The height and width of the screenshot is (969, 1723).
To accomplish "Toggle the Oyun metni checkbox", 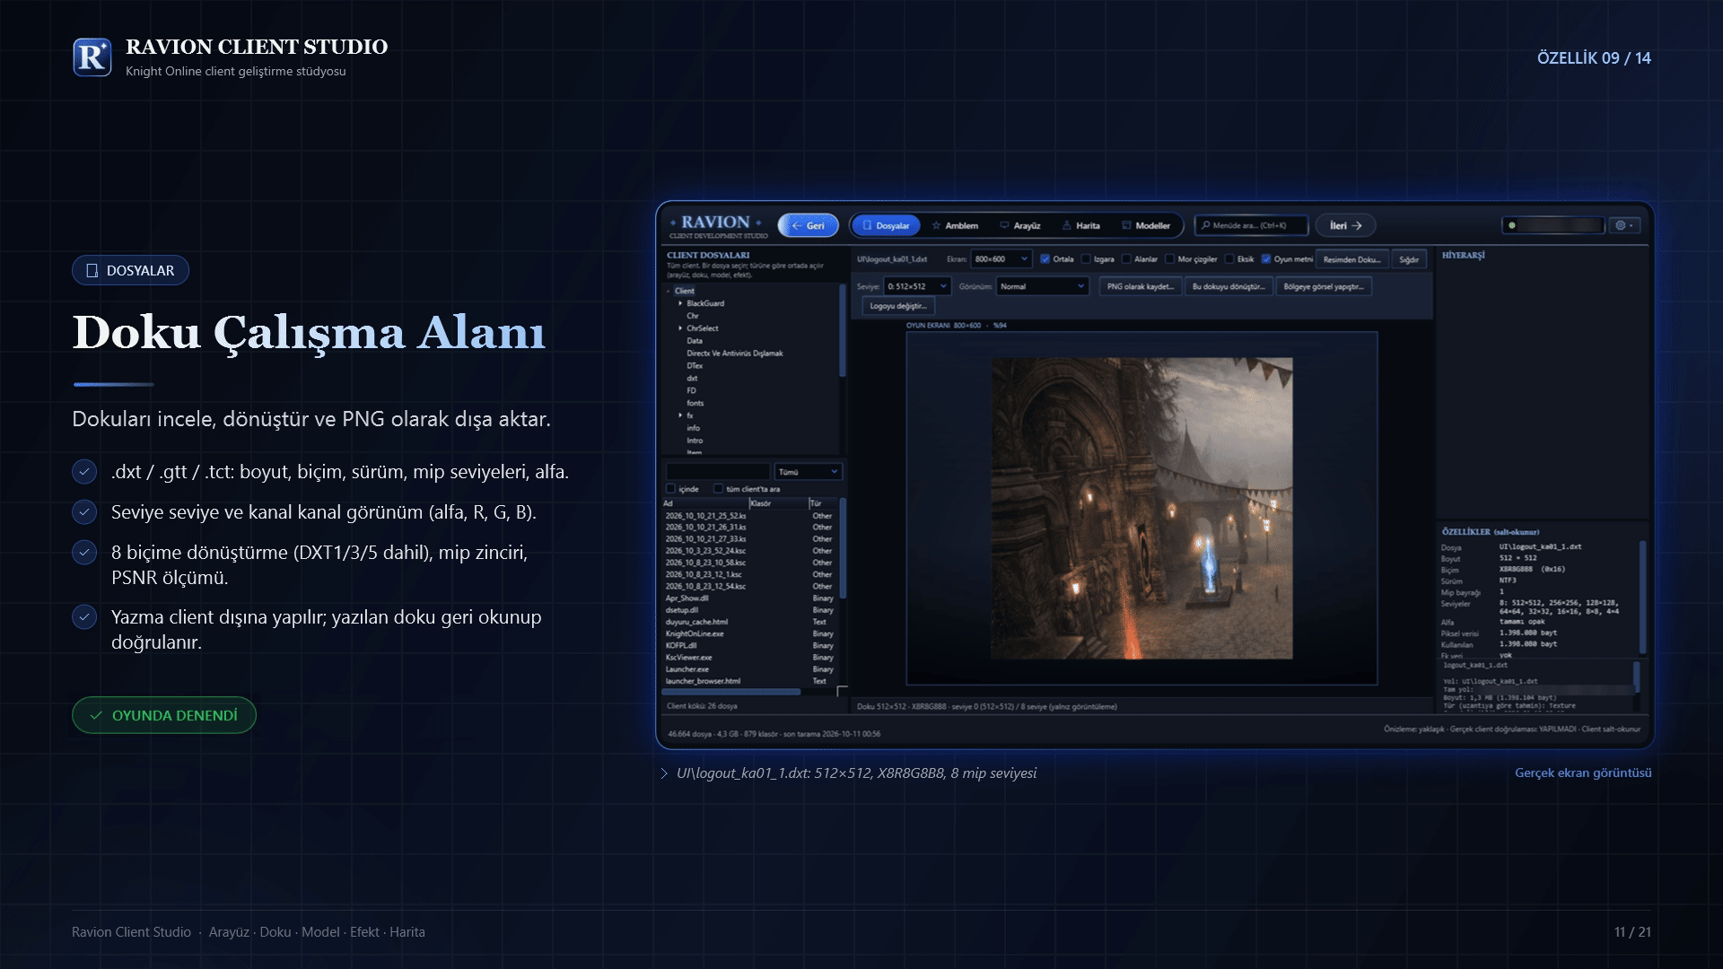I will [x=1265, y=259].
